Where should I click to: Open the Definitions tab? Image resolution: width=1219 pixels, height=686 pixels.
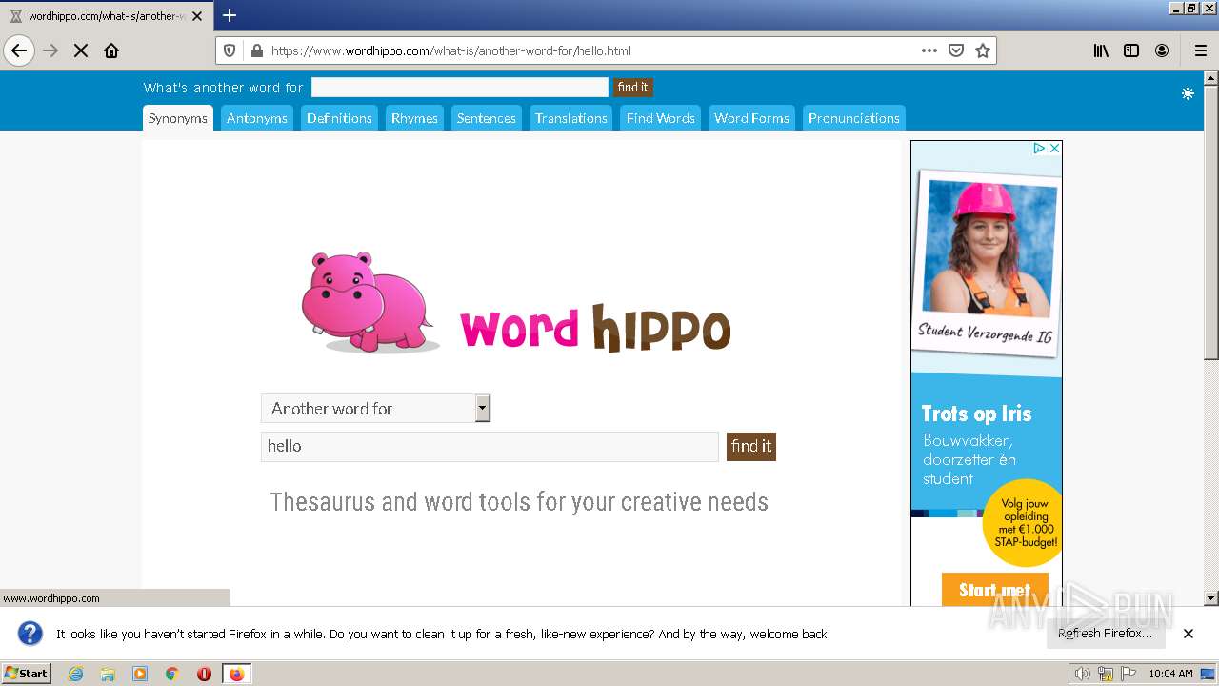point(339,118)
